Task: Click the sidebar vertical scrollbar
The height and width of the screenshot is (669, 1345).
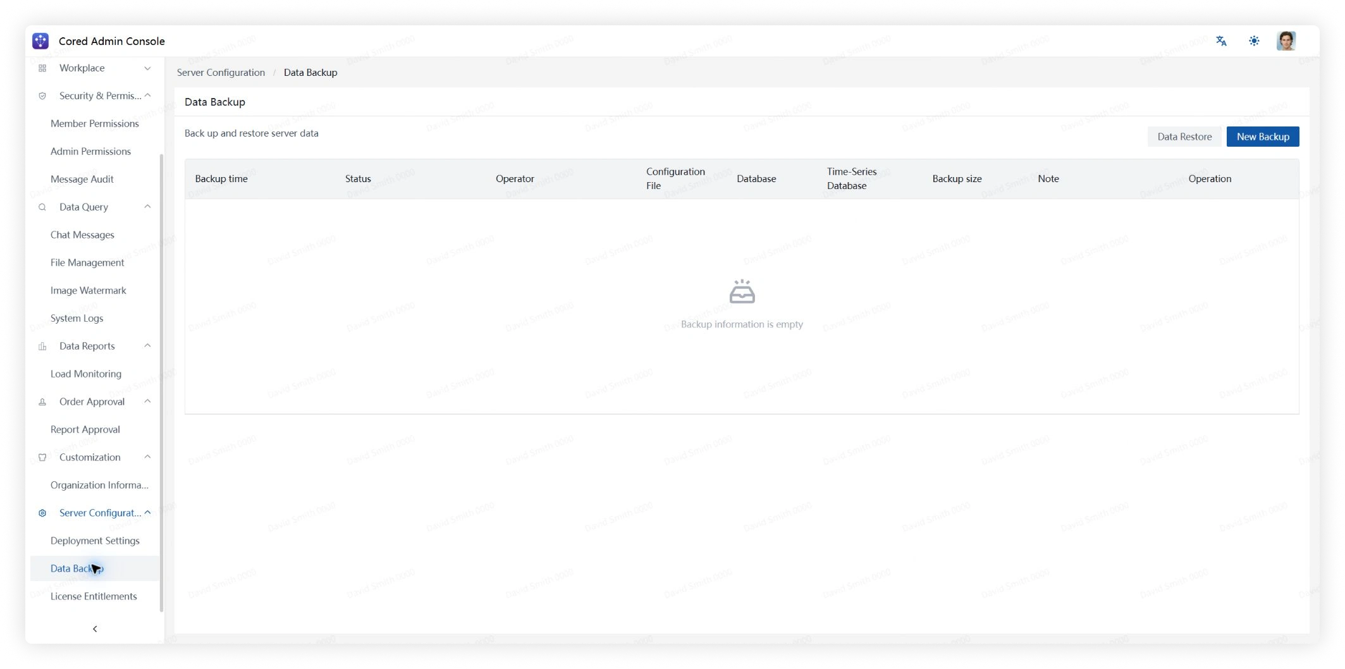Action: [161, 383]
